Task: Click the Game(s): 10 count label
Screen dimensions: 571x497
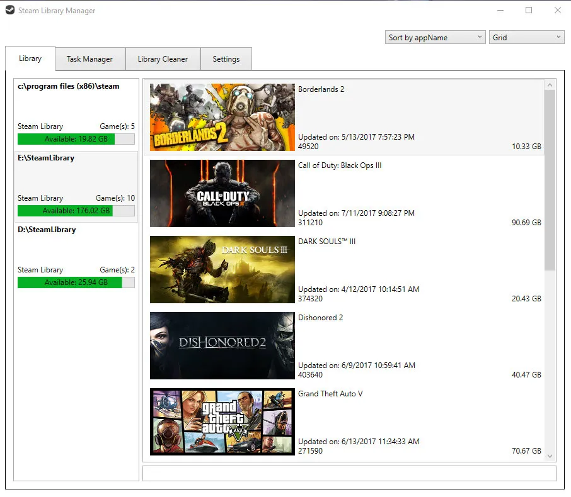Action: point(115,198)
